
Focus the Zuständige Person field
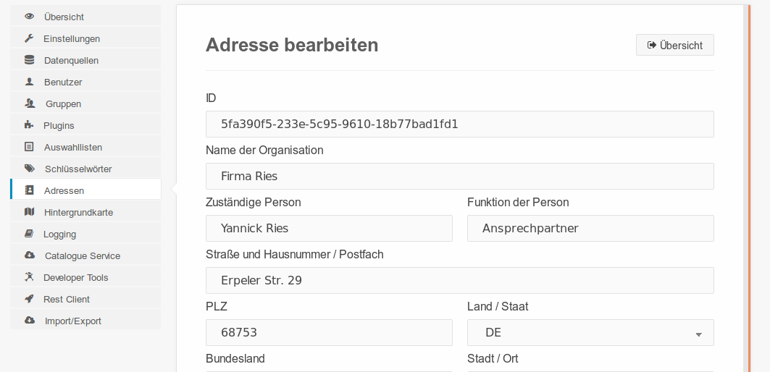(329, 228)
